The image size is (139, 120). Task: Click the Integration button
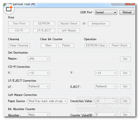point(99,24)
